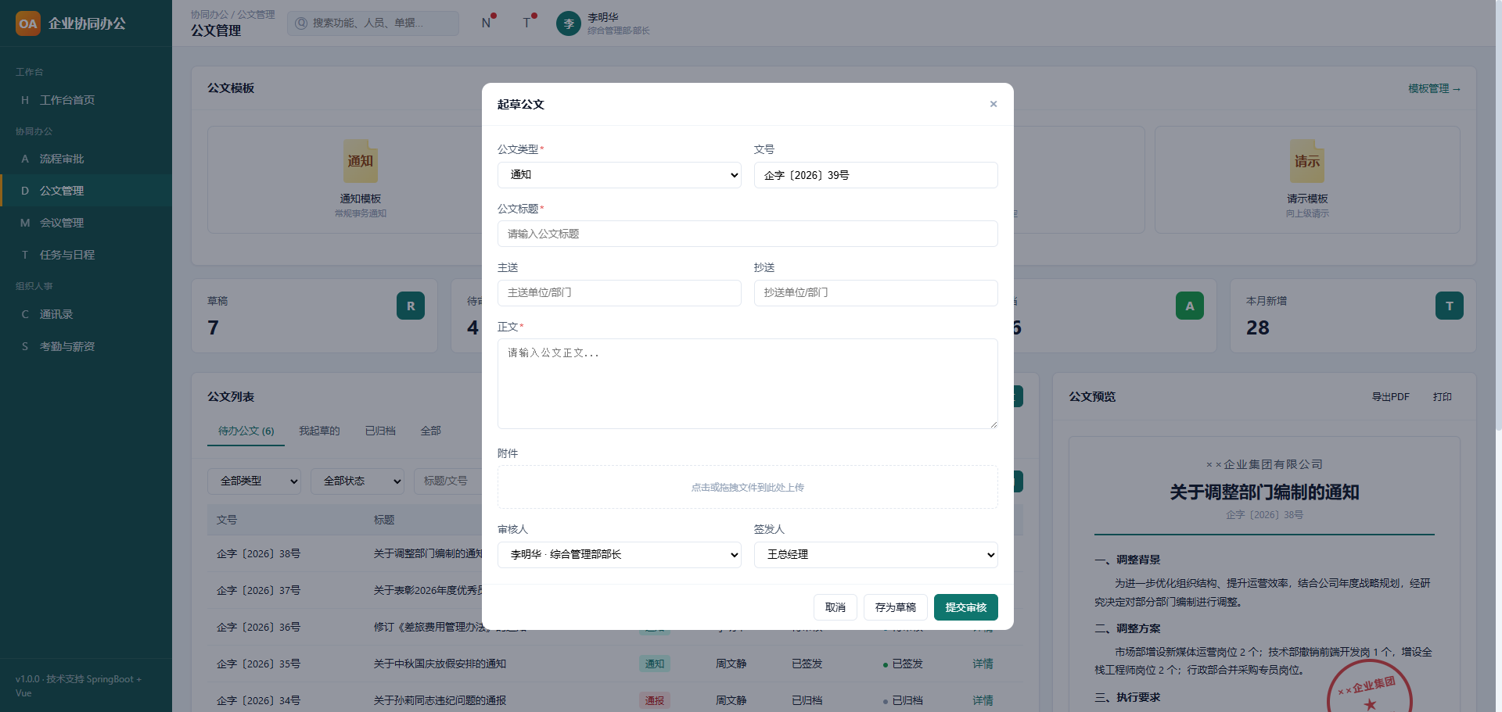This screenshot has height=712, width=1502.
Task: Click the 通报 tag in the 34号 row
Action: (655, 700)
